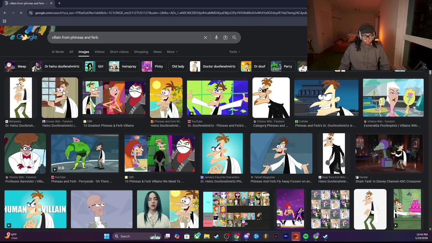The height and width of the screenshot is (243, 432).
Task: Click the taskbar Search box
Action: [137, 236]
